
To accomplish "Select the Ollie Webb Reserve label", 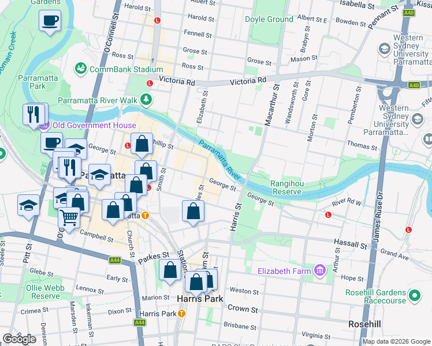I will (45, 292).
